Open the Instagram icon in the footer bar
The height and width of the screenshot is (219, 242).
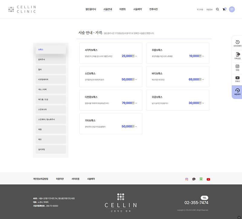pyautogui.click(x=187, y=179)
